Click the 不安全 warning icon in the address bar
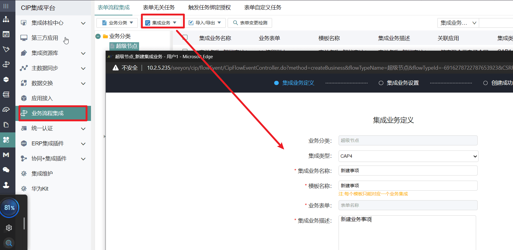This screenshot has width=513, height=250. pos(115,68)
